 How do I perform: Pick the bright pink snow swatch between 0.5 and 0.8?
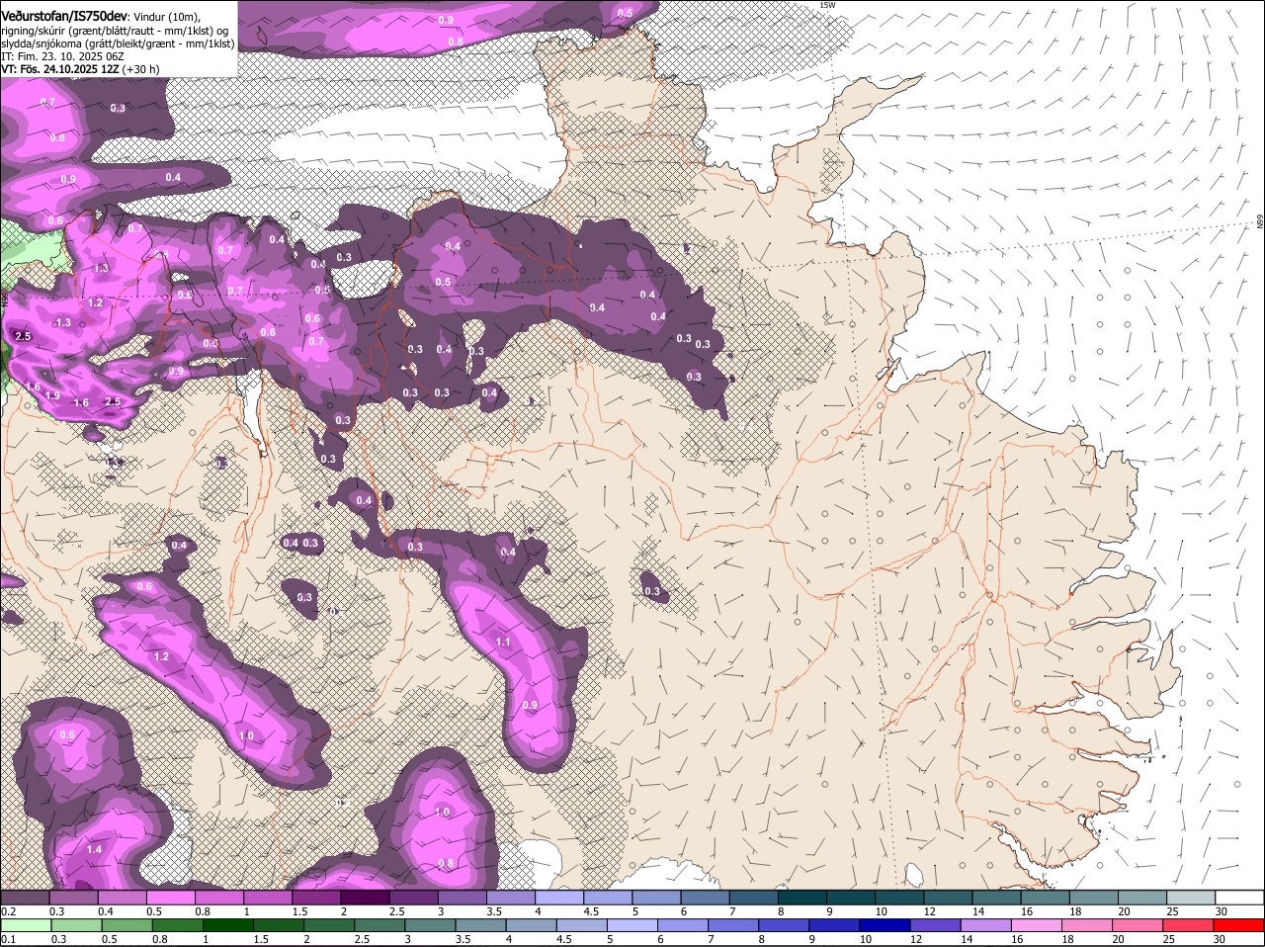point(171,897)
